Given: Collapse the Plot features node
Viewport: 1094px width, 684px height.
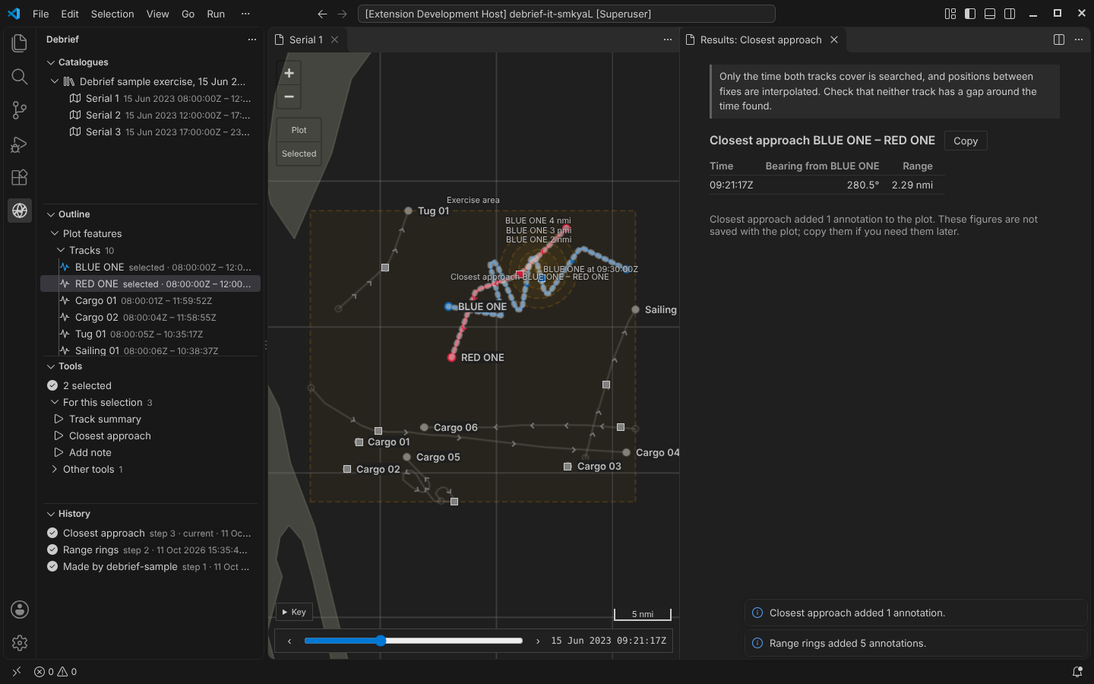Looking at the screenshot, I should click(55, 233).
